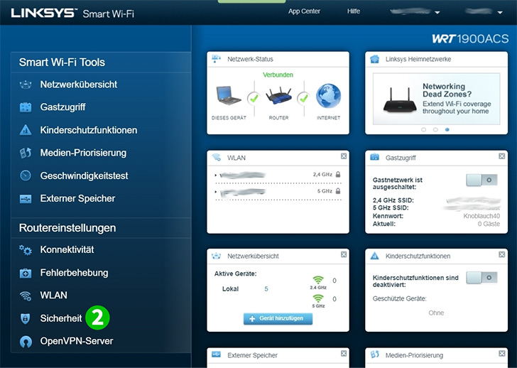Click the Linksys Smart Wi-Fi logo
Viewport: 517px width, 368px height.
coord(72,13)
